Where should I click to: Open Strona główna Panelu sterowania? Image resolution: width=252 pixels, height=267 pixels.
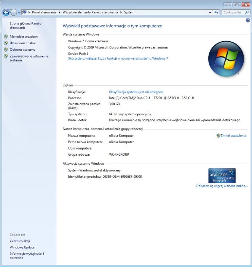tap(26, 26)
